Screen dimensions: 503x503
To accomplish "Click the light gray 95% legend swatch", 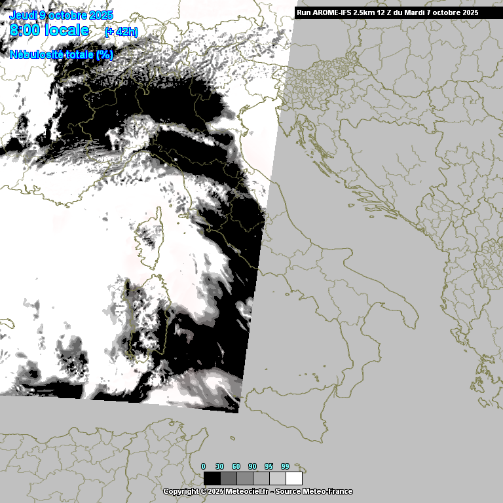I will pyautogui.click(x=277, y=478).
